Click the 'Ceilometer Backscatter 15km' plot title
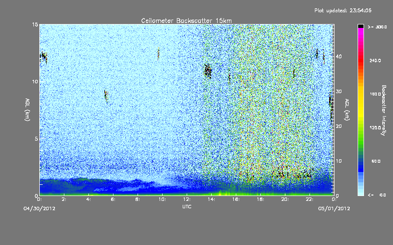Screen dimensions: 393x245 coord(186,21)
